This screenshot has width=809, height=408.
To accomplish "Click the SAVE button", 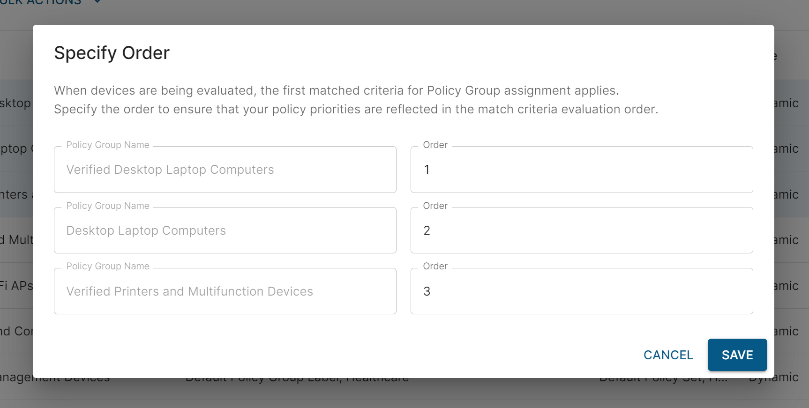I will point(737,355).
